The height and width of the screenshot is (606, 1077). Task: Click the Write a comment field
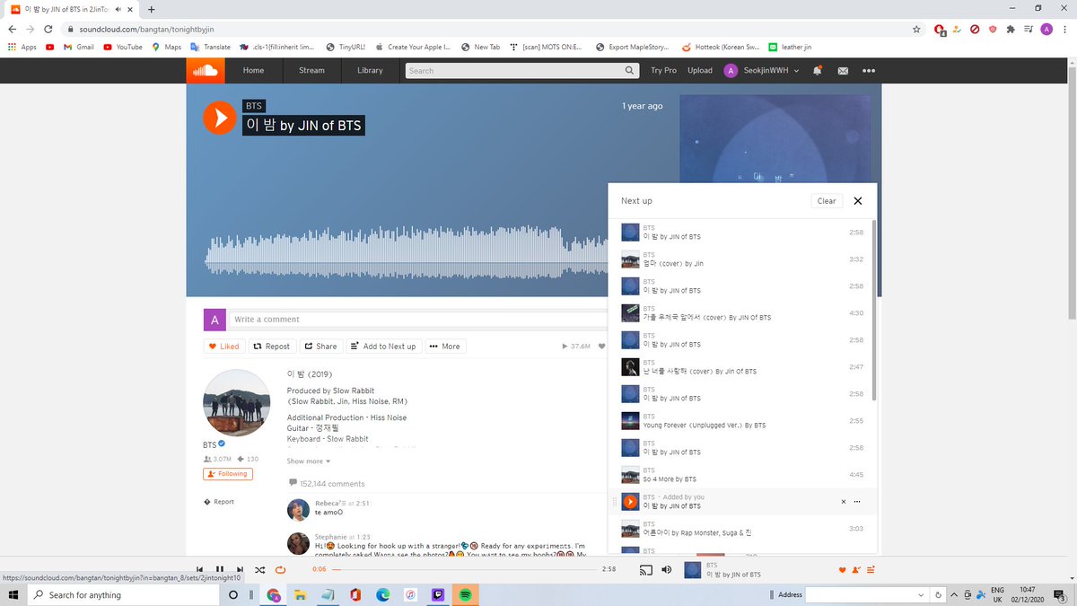point(417,320)
